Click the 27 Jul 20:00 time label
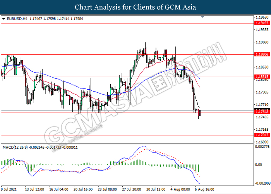The height and width of the screenshot is (194, 271). (131, 189)
